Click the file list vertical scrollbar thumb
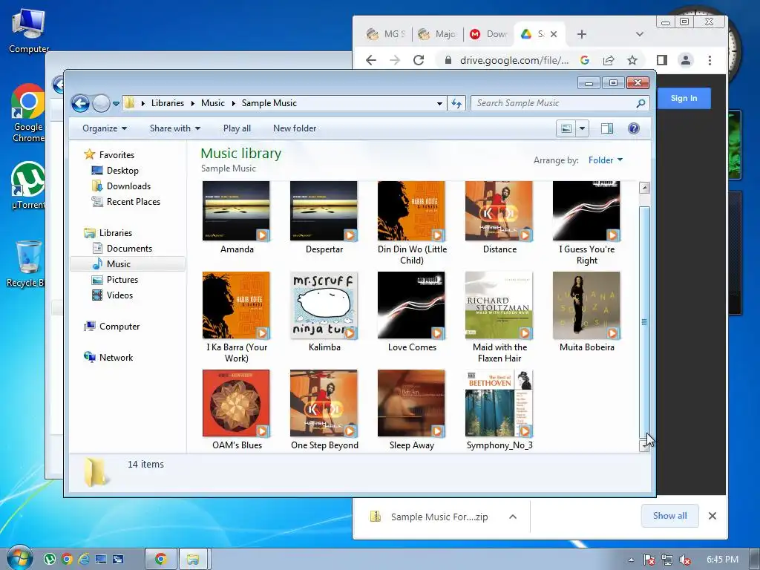The height and width of the screenshot is (570, 760). 644,322
